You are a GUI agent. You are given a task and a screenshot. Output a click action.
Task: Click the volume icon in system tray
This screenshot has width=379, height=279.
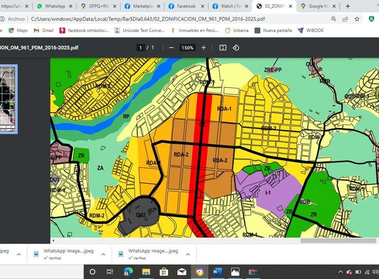(376, 272)
